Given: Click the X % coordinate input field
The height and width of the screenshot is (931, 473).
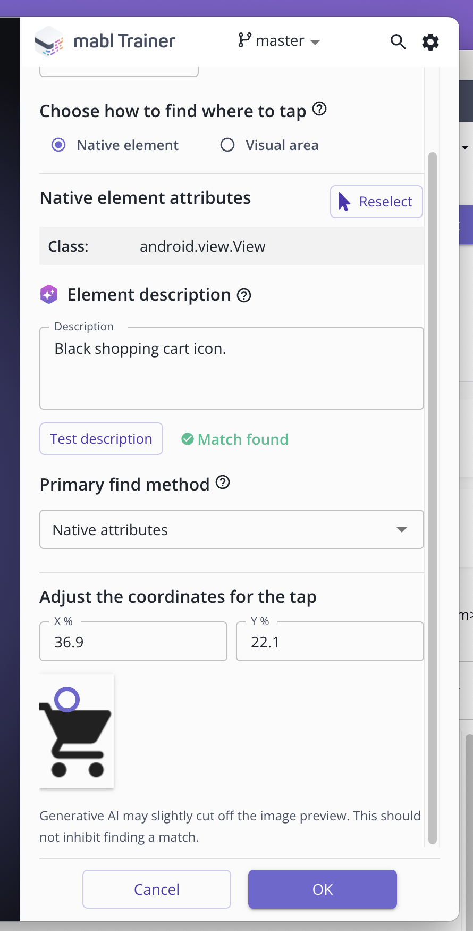Looking at the screenshot, I should click(133, 642).
